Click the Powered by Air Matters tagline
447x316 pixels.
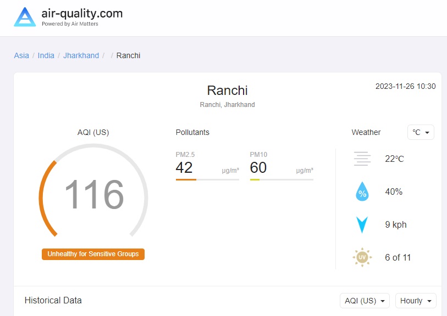tap(70, 24)
